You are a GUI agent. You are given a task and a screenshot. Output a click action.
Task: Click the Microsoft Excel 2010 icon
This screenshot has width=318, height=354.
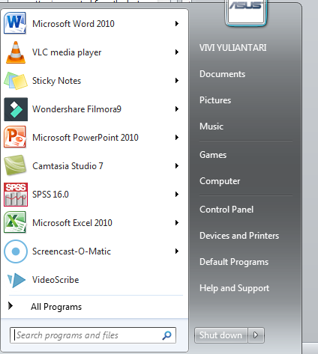click(15, 222)
